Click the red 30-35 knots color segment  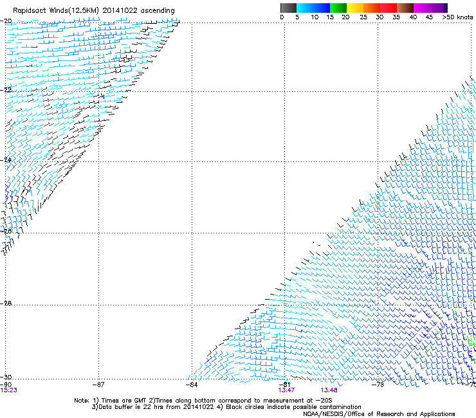[389, 8]
